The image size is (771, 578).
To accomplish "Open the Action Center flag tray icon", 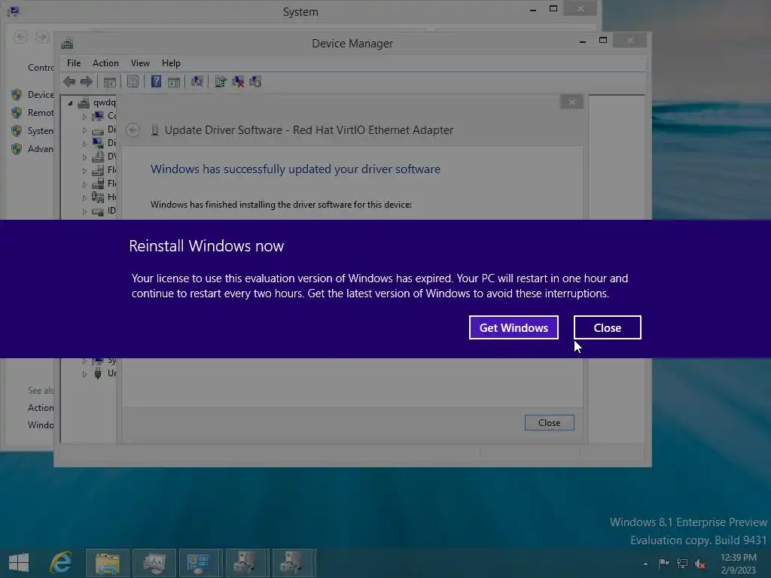I will click(663, 563).
